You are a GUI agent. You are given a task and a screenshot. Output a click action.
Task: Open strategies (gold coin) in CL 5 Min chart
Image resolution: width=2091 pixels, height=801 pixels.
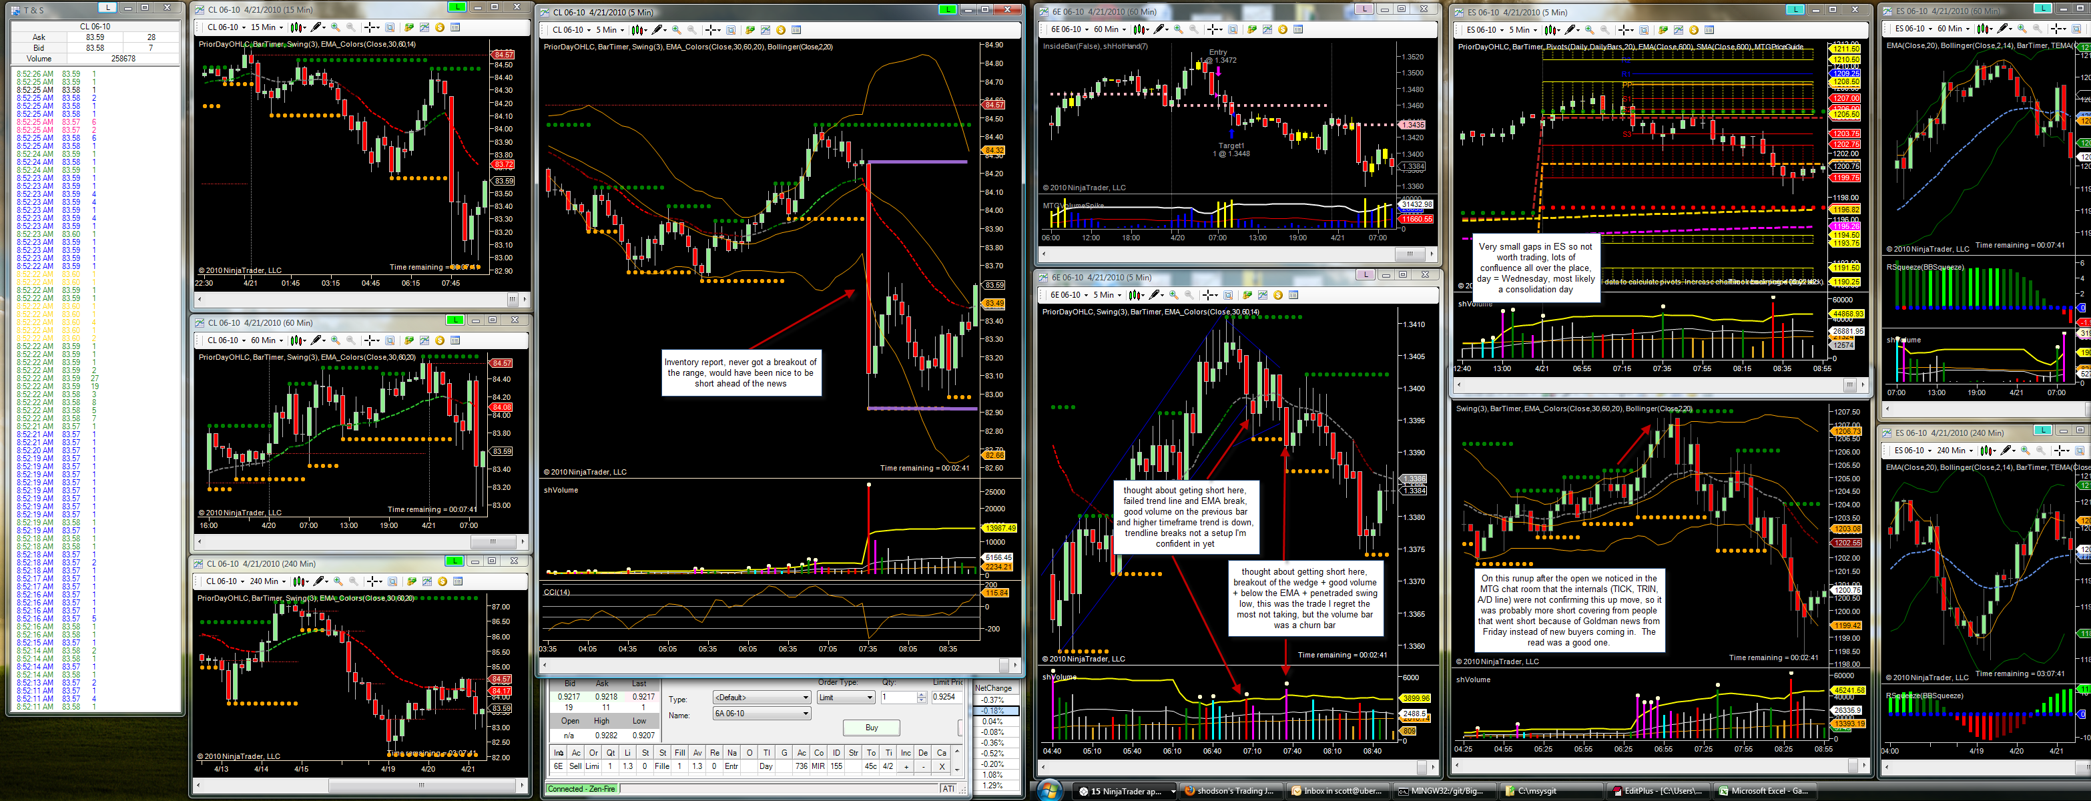[x=781, y=30]
